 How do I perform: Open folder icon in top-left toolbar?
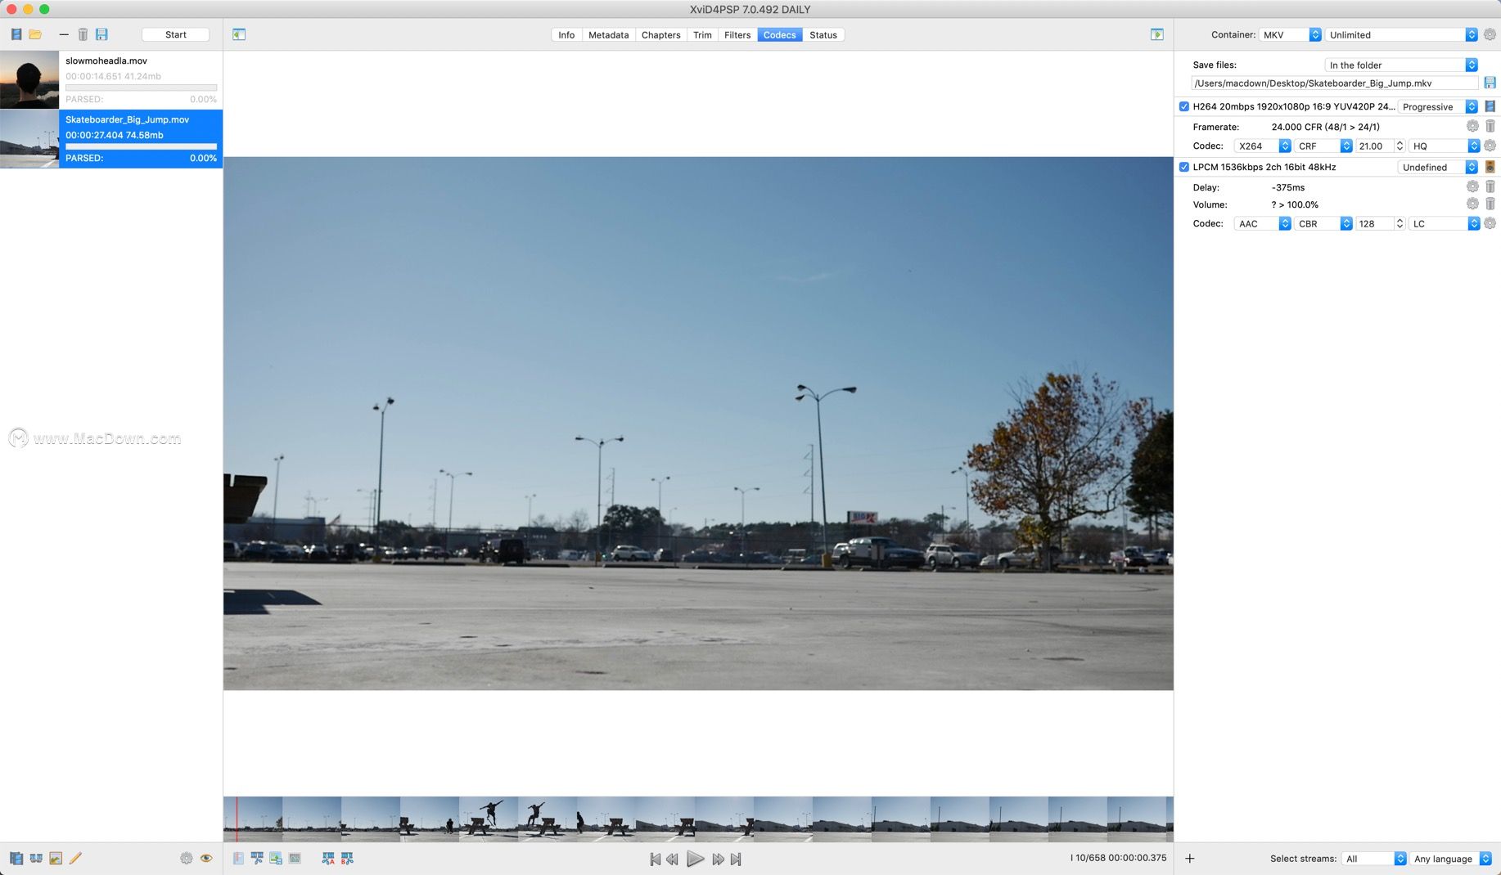point(35,34)
